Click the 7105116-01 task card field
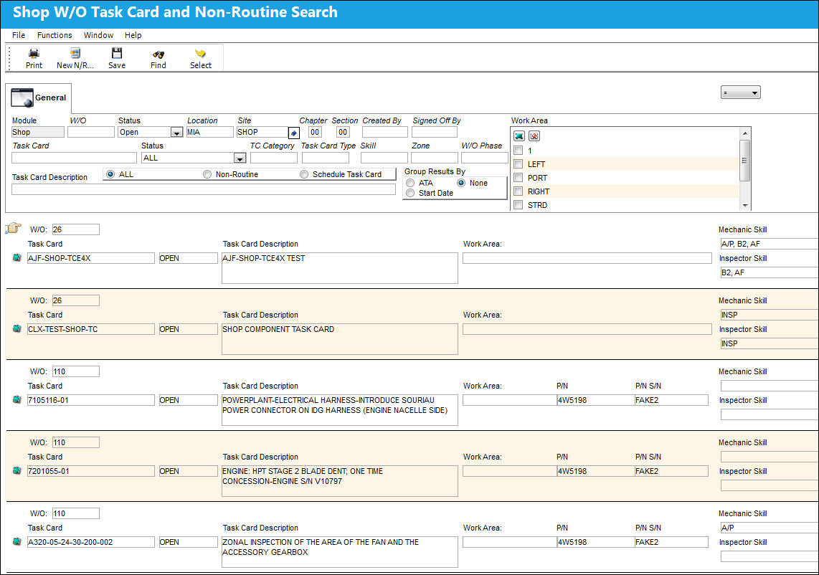The image size is (819, 575). [x=91, y=400]
